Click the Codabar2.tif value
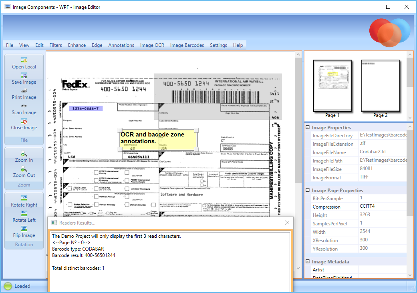Screen dimensions: 417x293 tap(373, 152)
